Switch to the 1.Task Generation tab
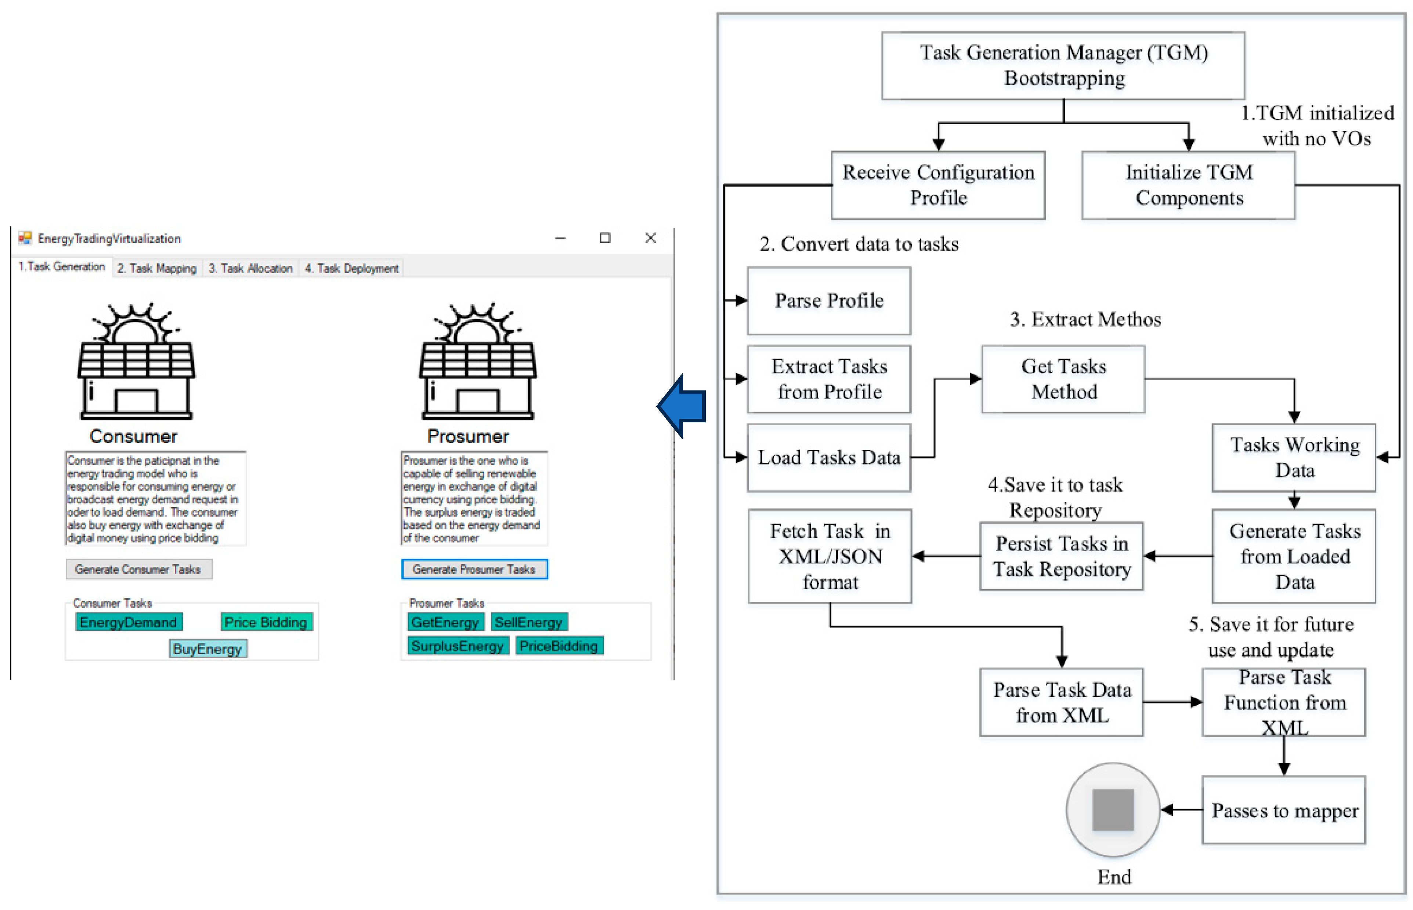1413x910 pixels. pos(61,267)
